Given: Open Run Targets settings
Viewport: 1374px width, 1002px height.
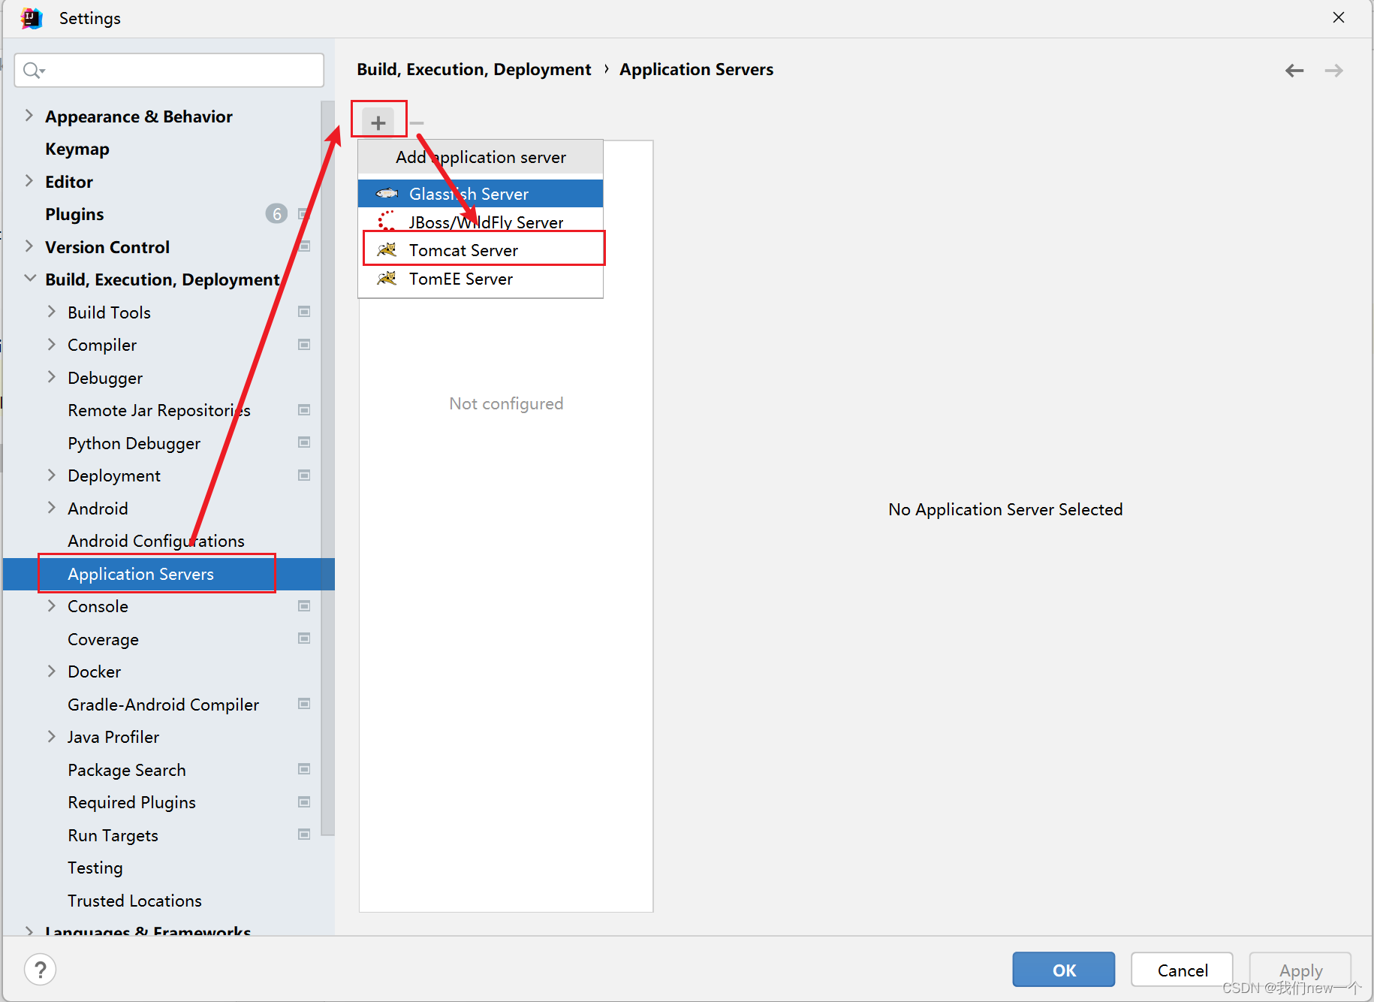Looking at the screenshot, I should tap(113, 835).
